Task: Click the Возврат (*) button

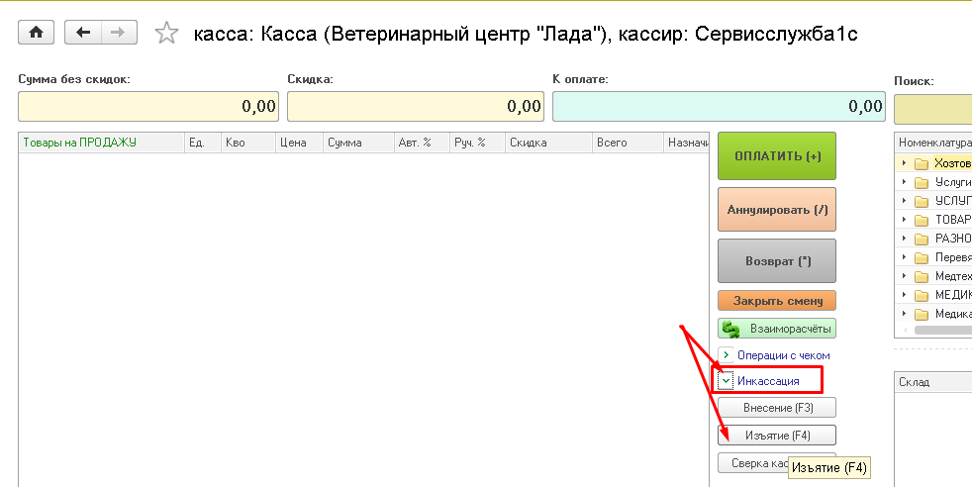Action: pyautogui.click(x=777, y=261)
